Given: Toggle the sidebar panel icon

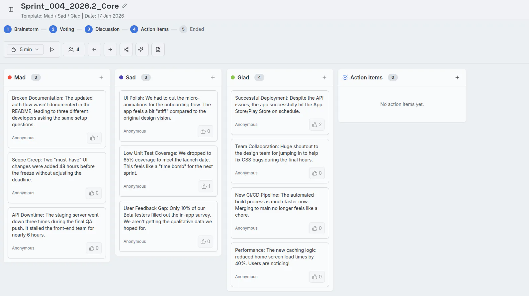Looking at the screenshot, I should click(11, 9).
